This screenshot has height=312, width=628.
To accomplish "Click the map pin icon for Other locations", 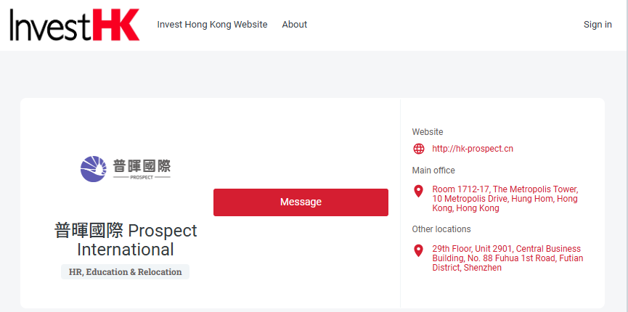I will pyautogui.click(x=418, y=250).
